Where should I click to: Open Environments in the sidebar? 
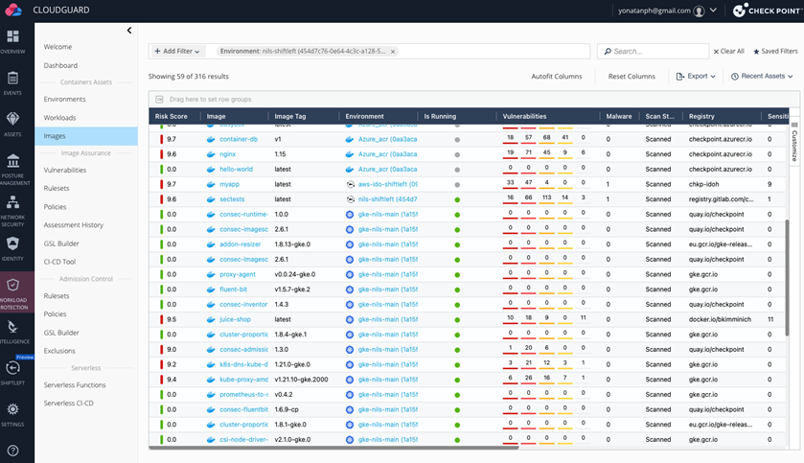coord(64,99)
